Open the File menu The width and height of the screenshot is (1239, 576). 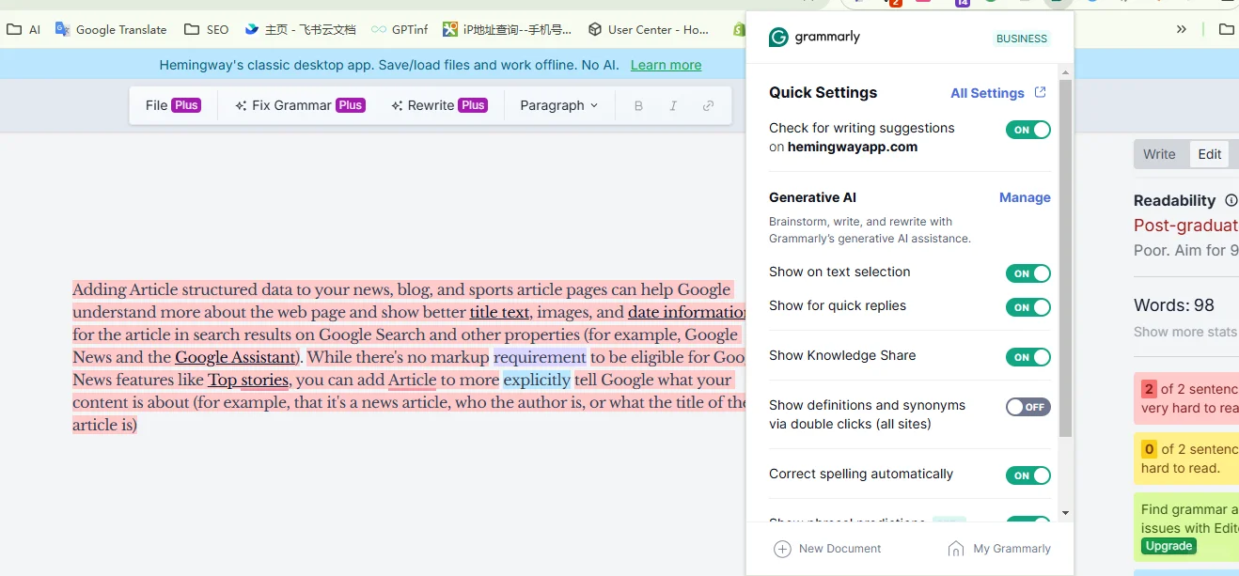(x=172, y=106)
